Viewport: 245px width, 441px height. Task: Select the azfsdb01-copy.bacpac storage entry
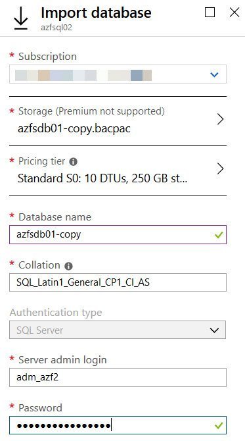pos(74,128)
